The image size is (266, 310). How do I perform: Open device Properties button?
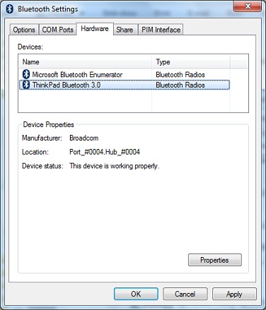pos(215,260)
